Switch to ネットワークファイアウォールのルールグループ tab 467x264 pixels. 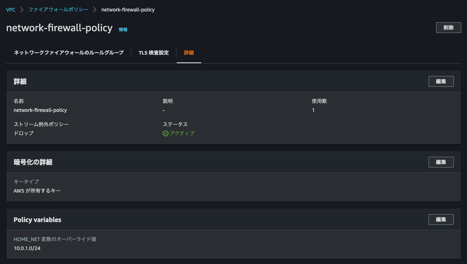click(69, 53)
